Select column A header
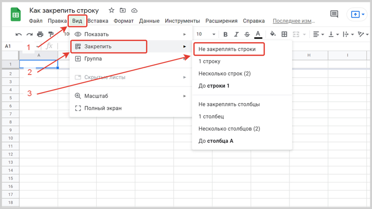 pos(39,55)
